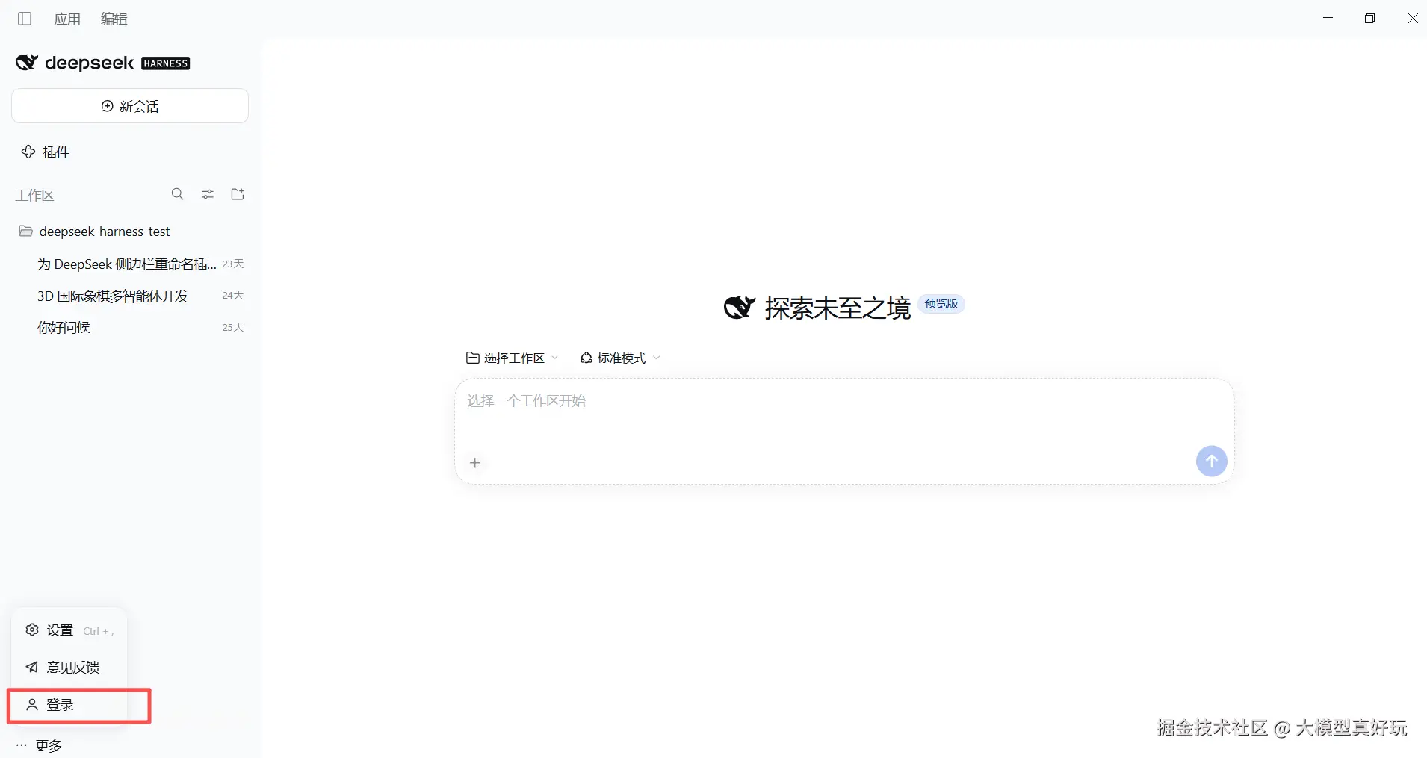Send message with up-arrow button

[1211, 462]
